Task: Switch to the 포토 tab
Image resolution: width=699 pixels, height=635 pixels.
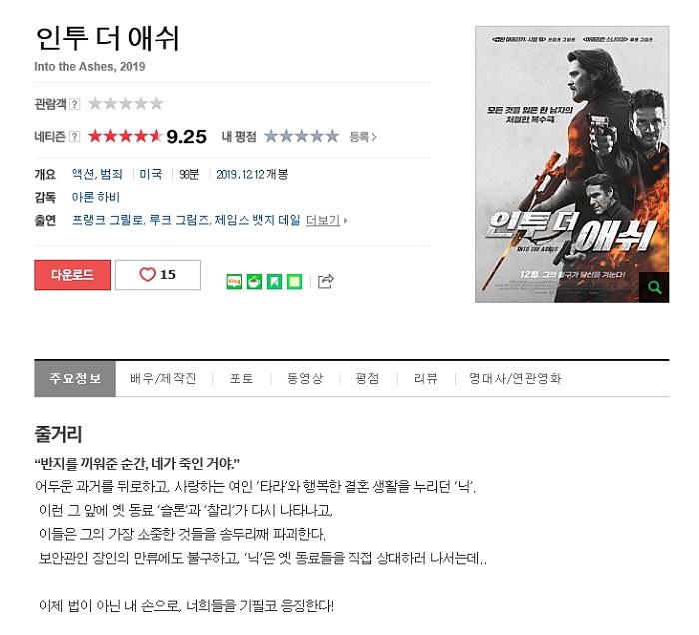Action: click(242, 378)
